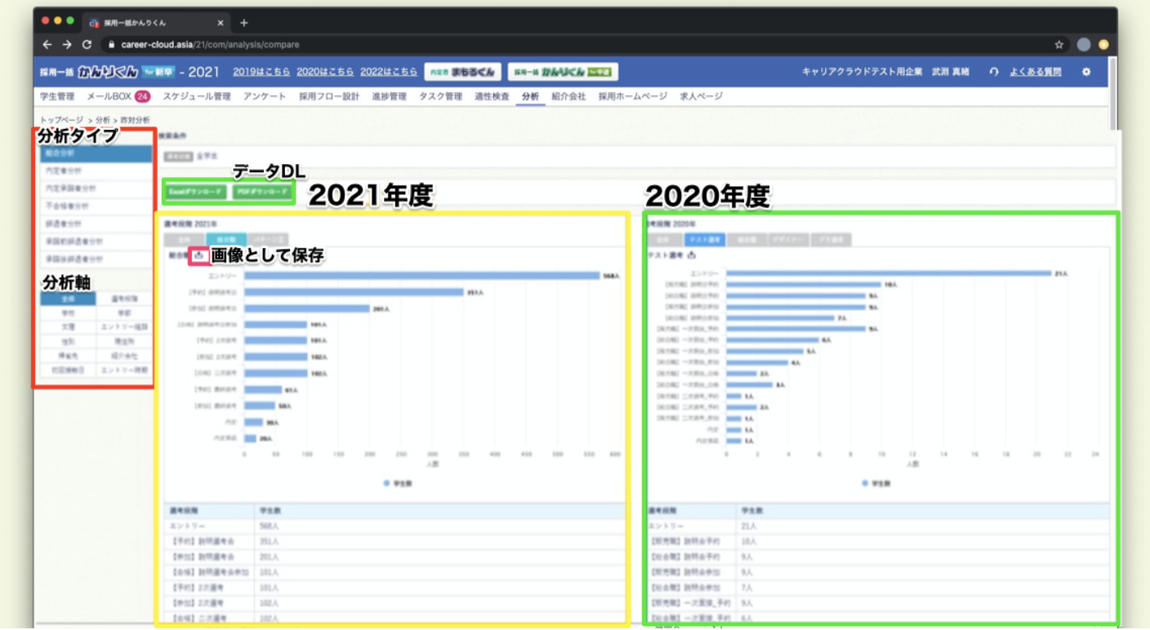Select 内定者分析 in the analysis type list
This screenshot has height=630, width=1150.
click(96, 171)
